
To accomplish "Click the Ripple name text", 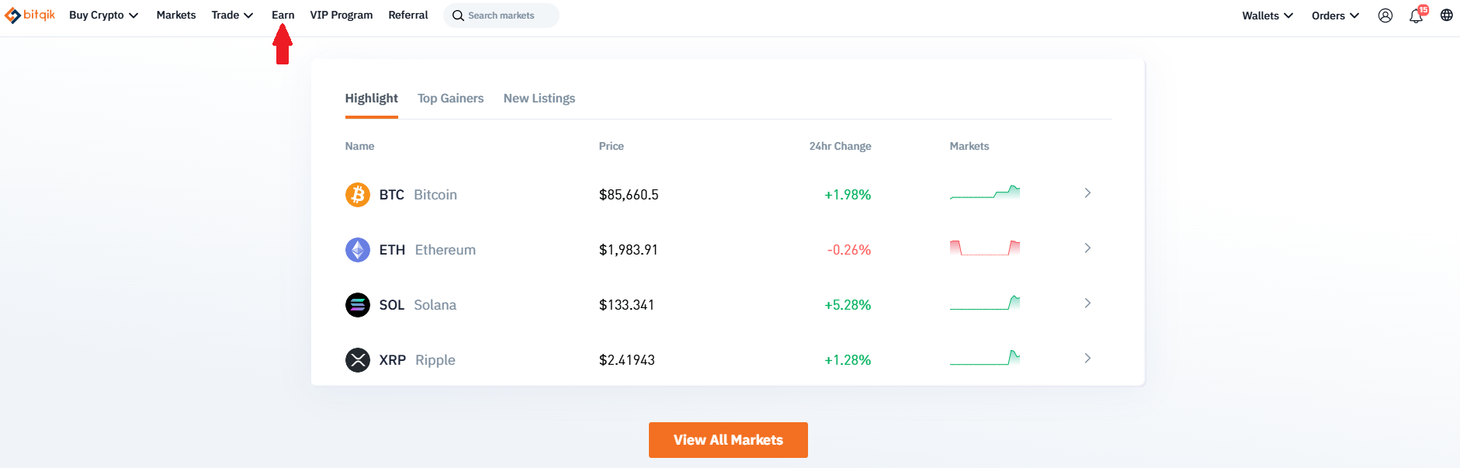I will click(x=435, y=360).
